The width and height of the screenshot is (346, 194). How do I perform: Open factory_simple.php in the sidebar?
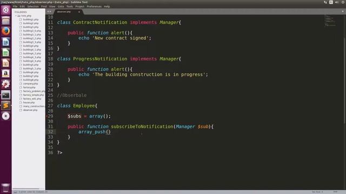coord(34,95)
